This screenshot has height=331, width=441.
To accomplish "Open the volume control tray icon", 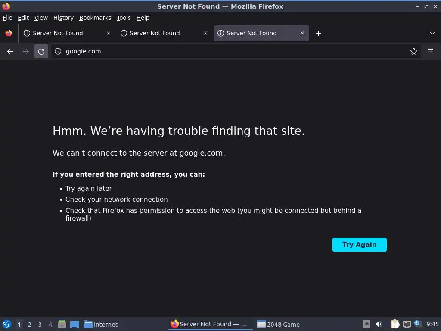I will pyautogui.click(x=379, y=324).
